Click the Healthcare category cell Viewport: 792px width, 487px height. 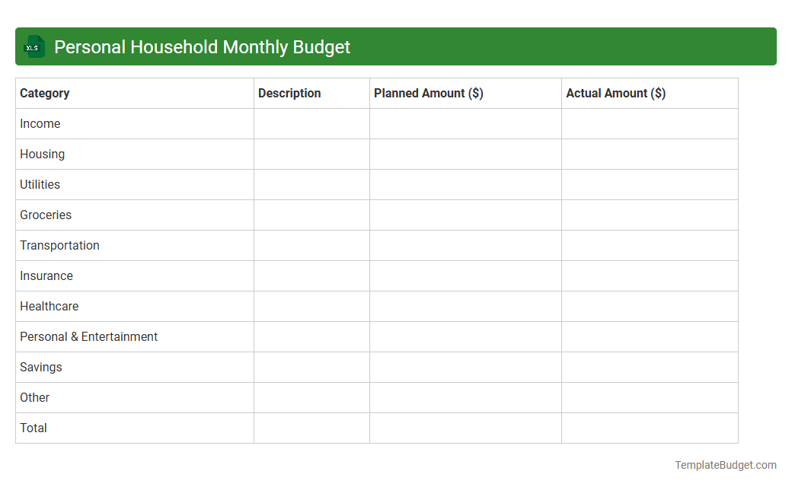[49, 306]
